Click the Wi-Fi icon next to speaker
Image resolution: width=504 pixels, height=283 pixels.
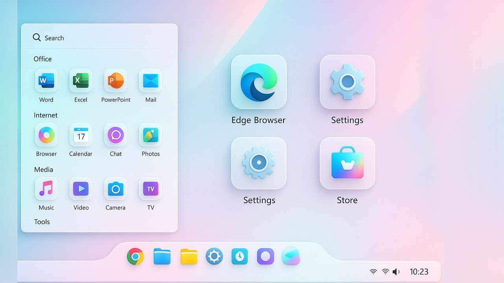[385, 272]
